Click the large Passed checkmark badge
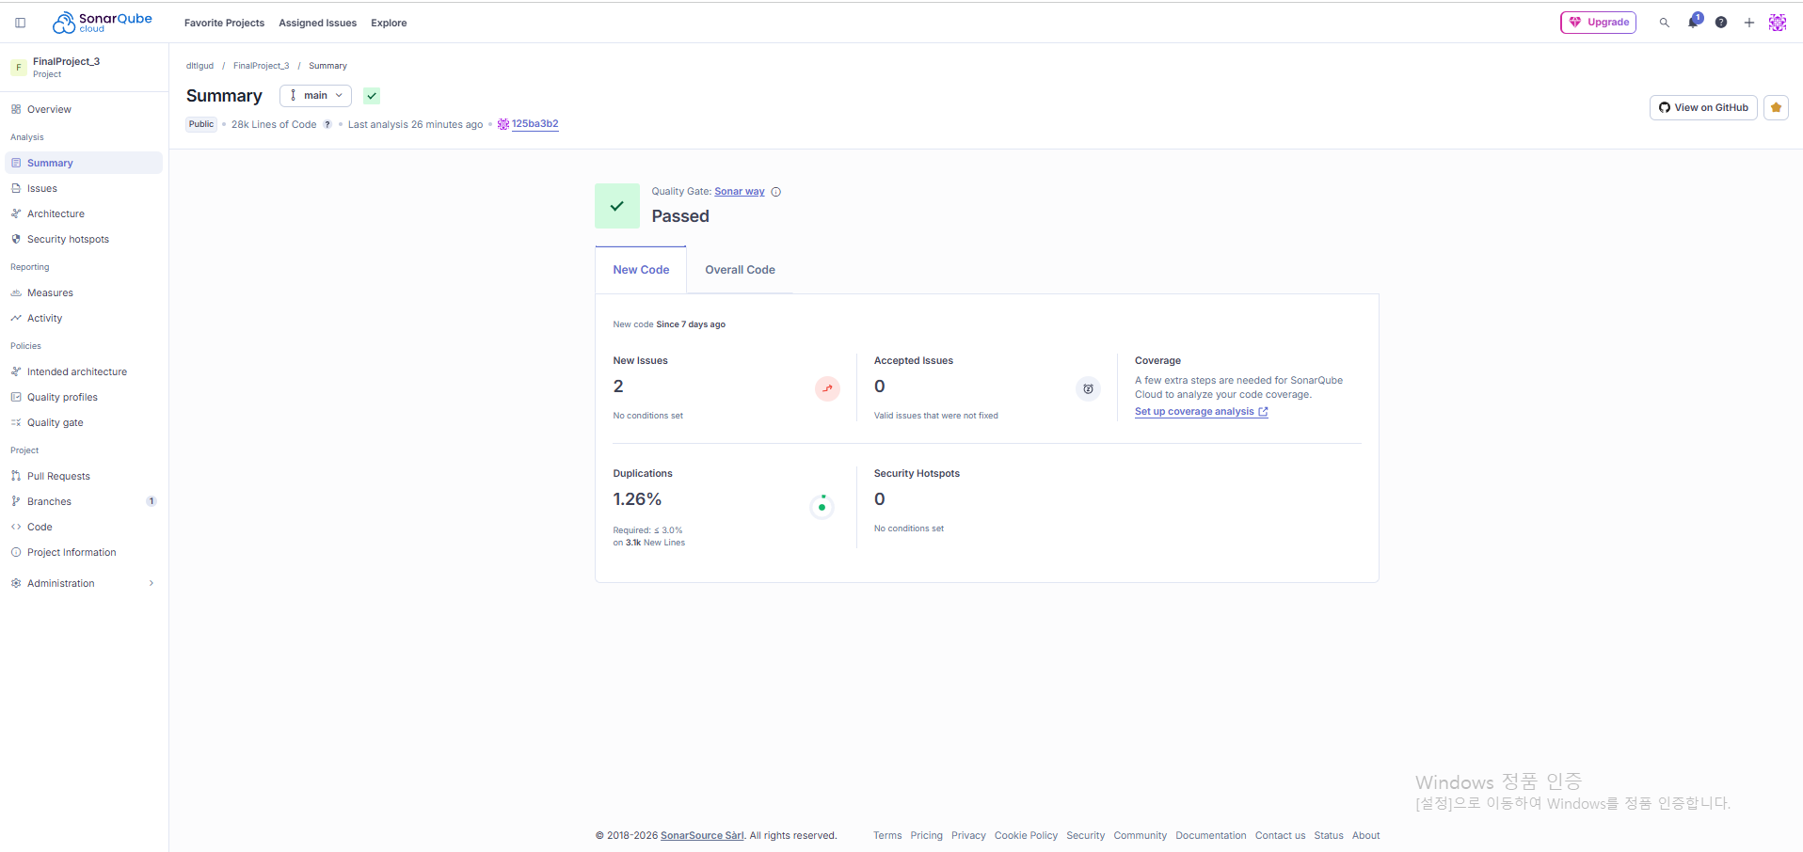This screenshot has width=1803, height=852. click(x=617, y=206)
